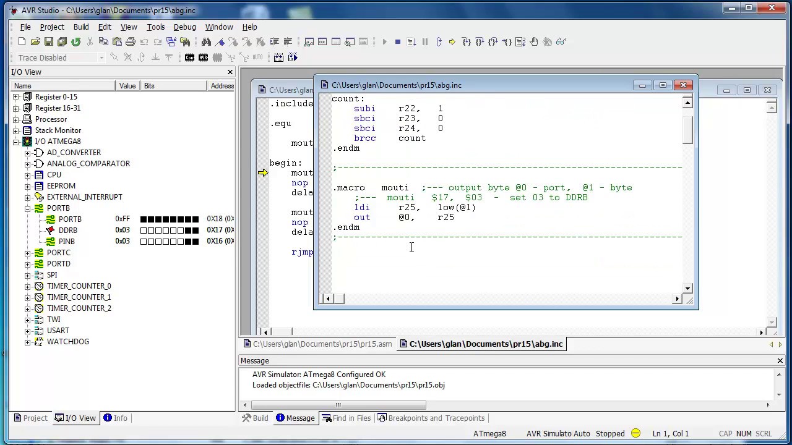Close the I/O View panel

(x=230, y=72)
